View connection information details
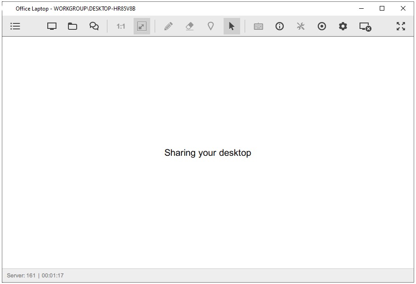 pos(280,26)
